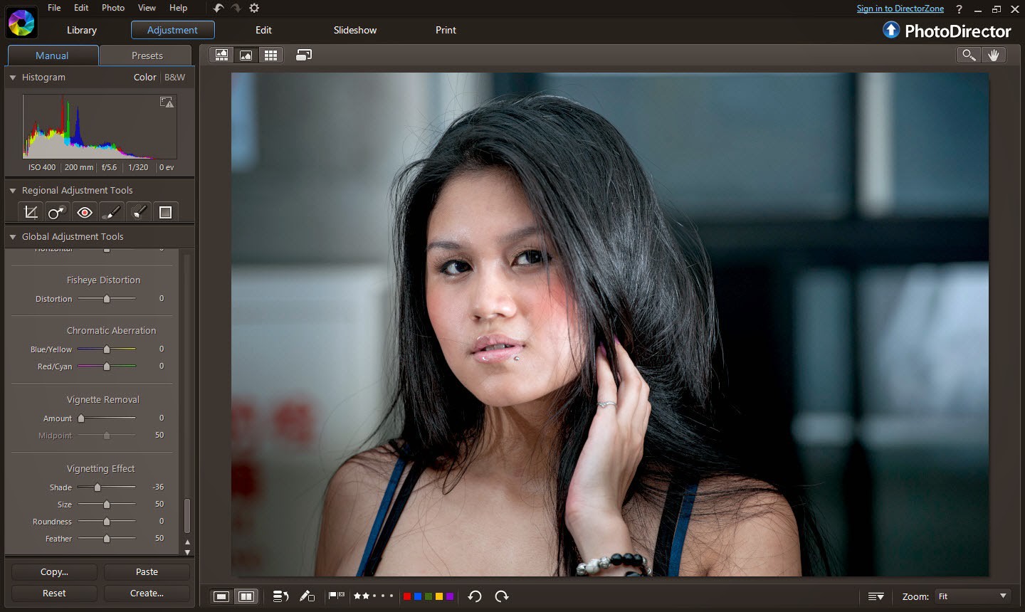Flag the photo as picked
Viewport: 1025px width, 612px height.
tap(332, 595)
